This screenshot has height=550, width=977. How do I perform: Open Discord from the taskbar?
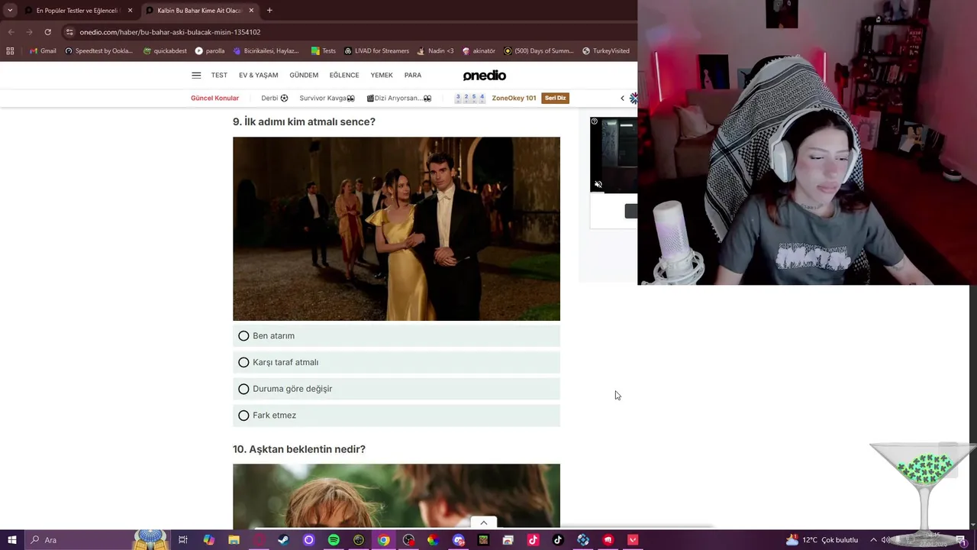pos(458,540)
